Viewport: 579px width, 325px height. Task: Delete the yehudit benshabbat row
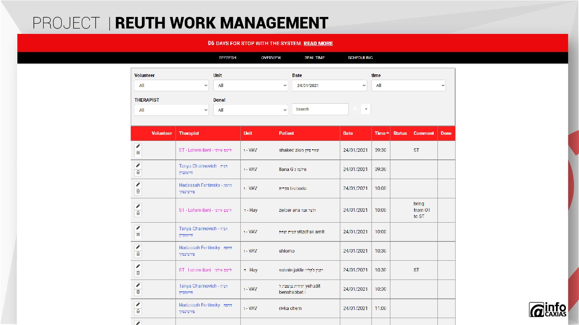pos(138,292)
